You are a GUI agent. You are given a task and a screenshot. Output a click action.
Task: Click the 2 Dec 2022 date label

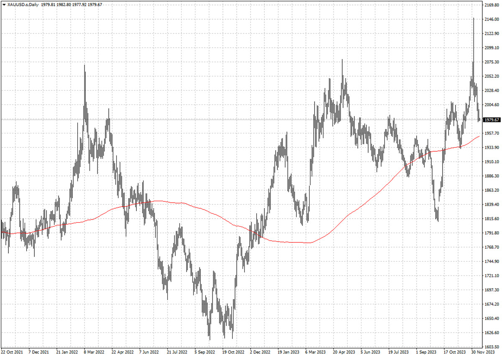(x=260, y=352)
